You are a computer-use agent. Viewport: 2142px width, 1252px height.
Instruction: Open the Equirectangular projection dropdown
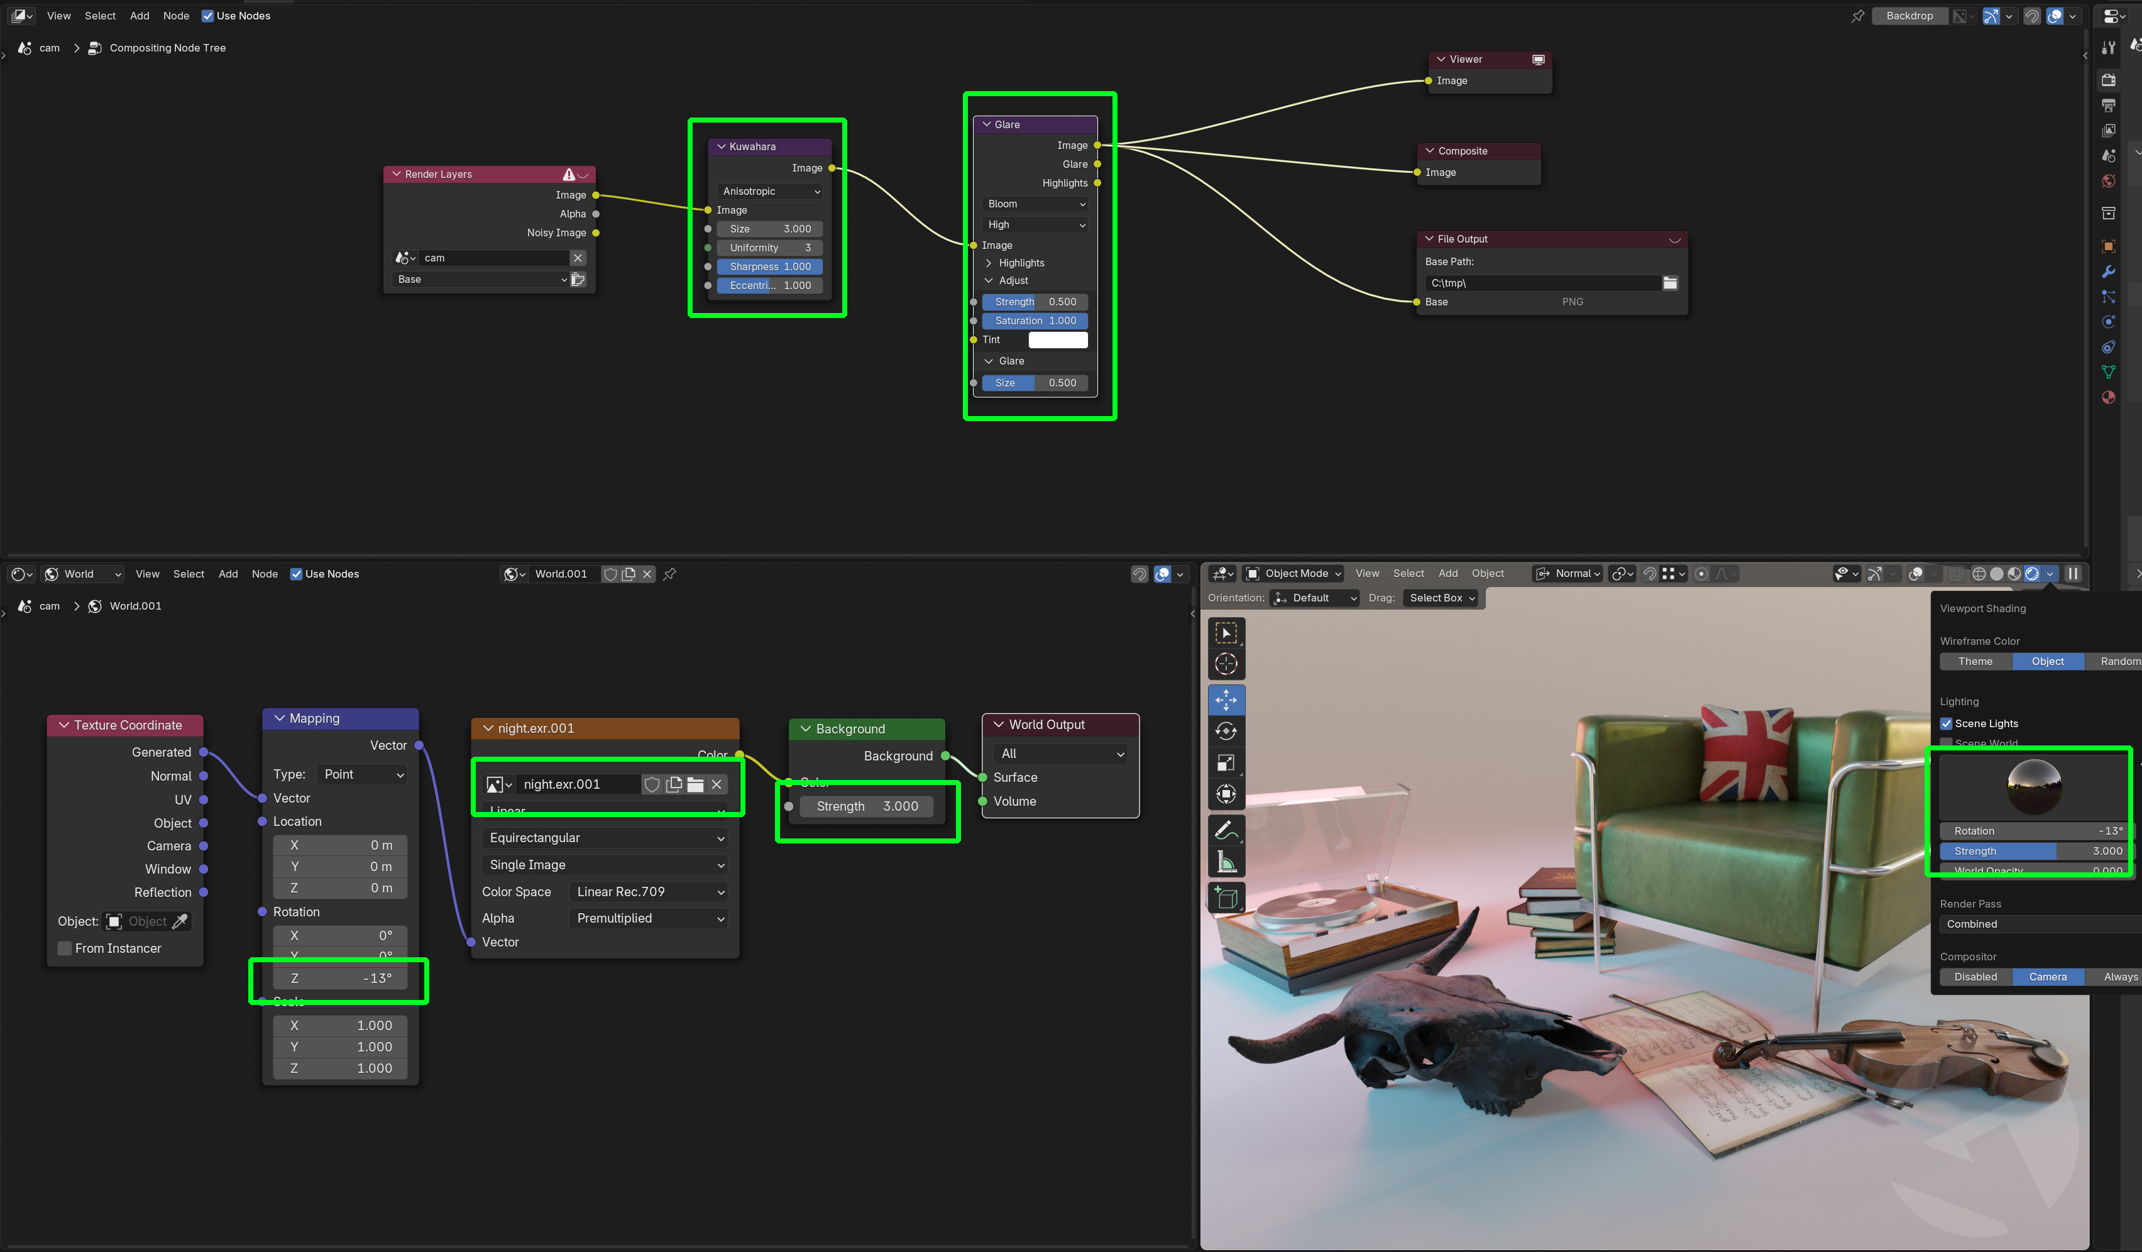[605, 838]
